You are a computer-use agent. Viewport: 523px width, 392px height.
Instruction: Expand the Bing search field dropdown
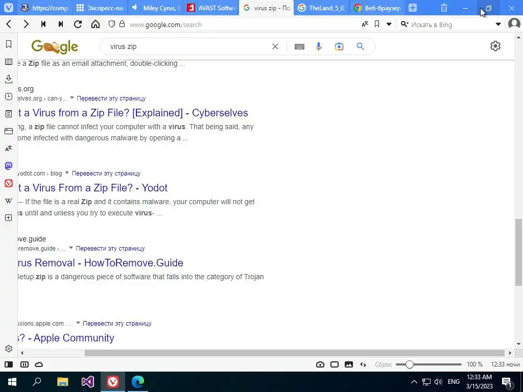pyautogui.click(x=498, y=24)
